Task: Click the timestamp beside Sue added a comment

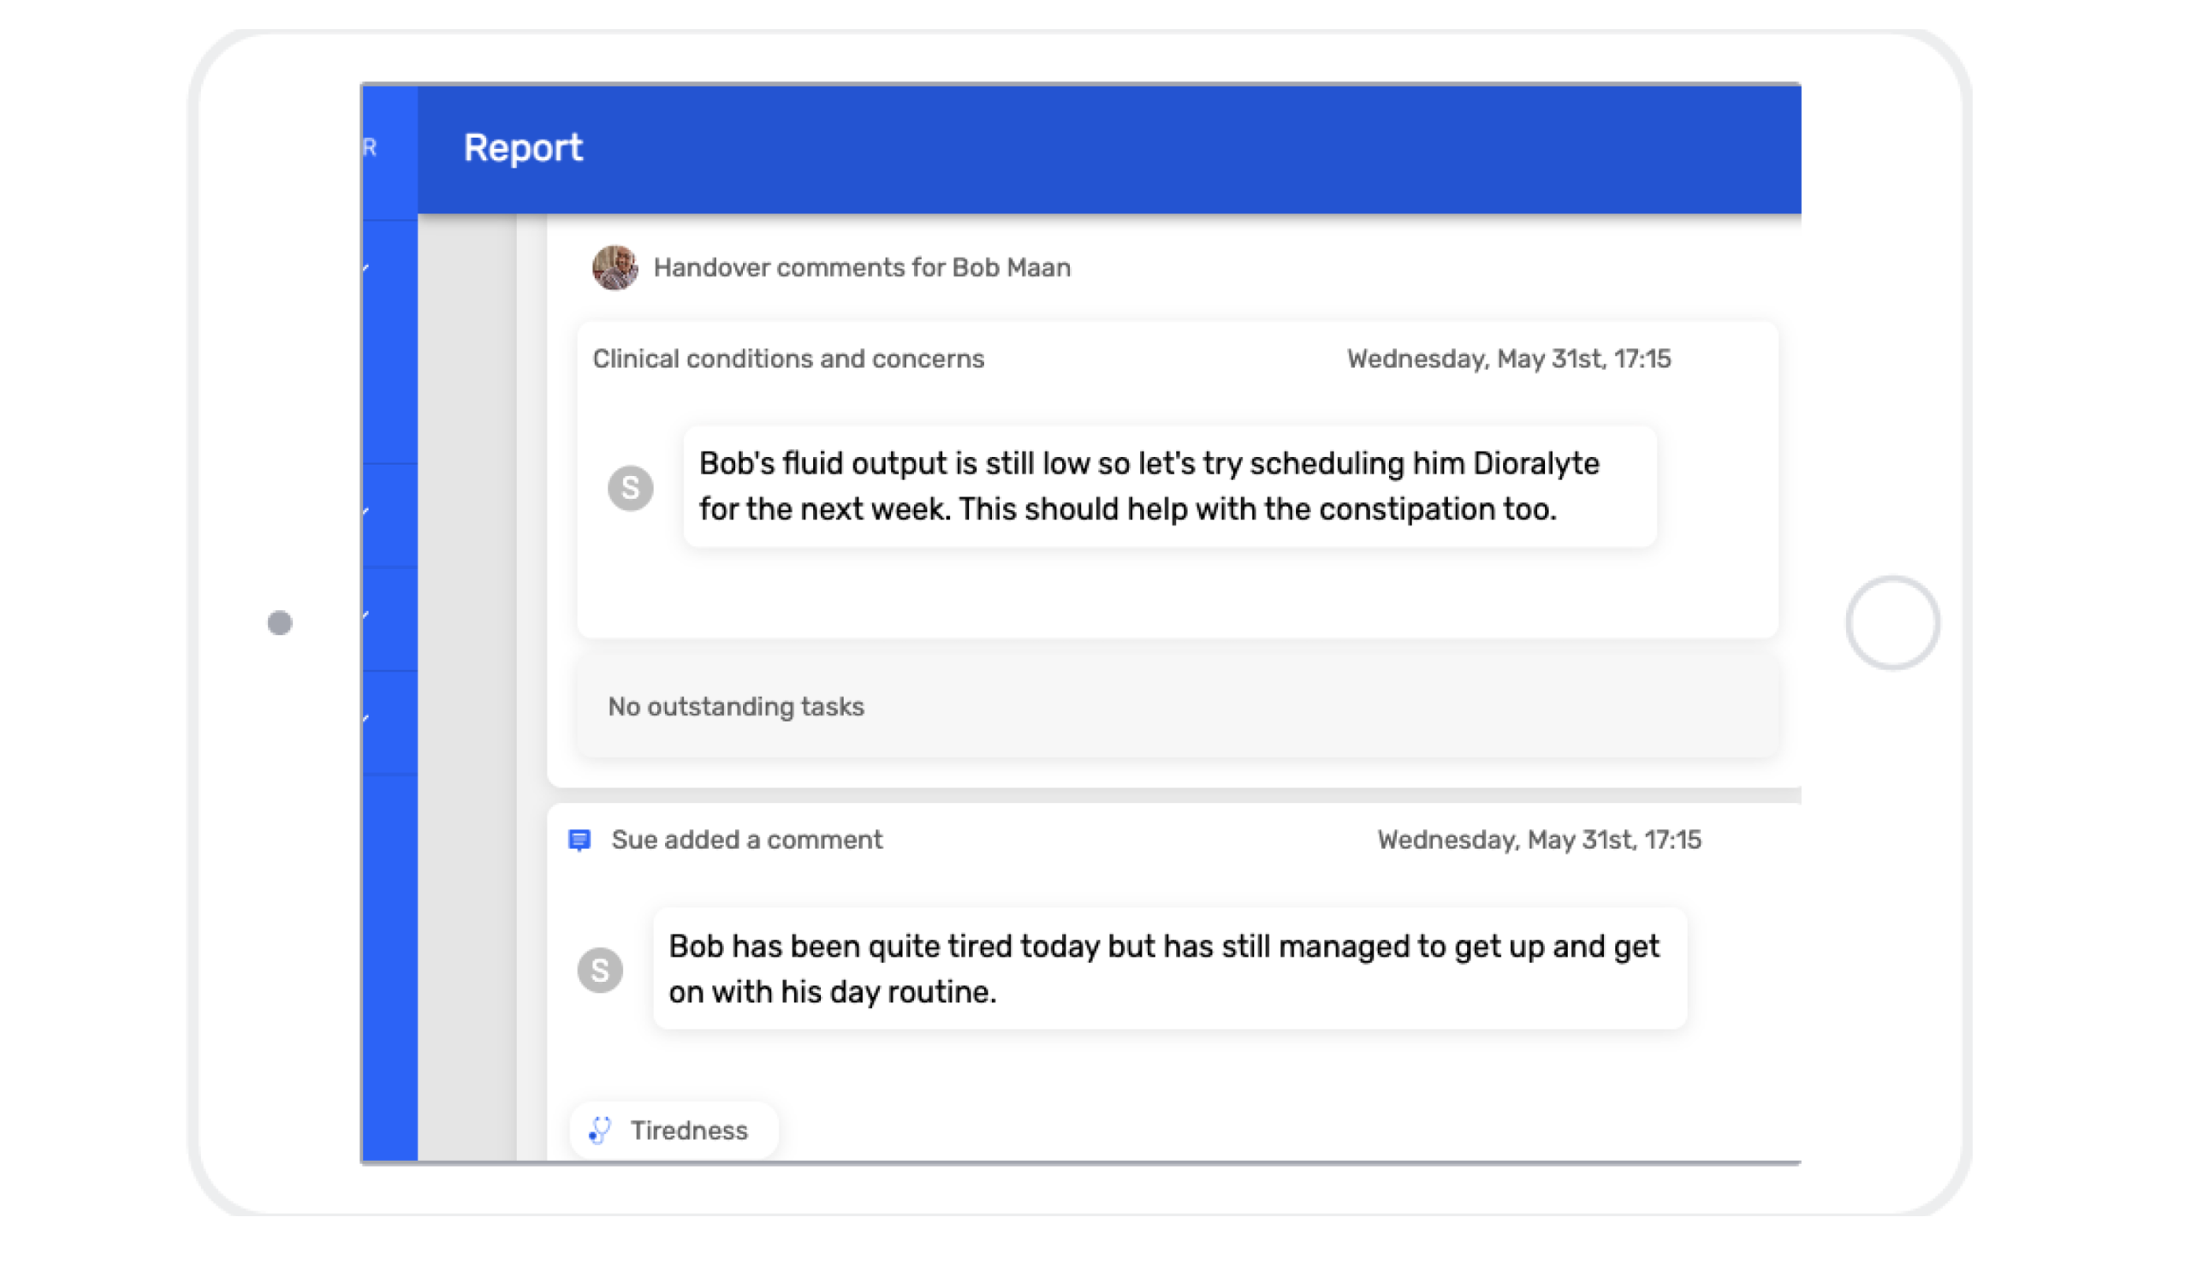Action: 1539,840
